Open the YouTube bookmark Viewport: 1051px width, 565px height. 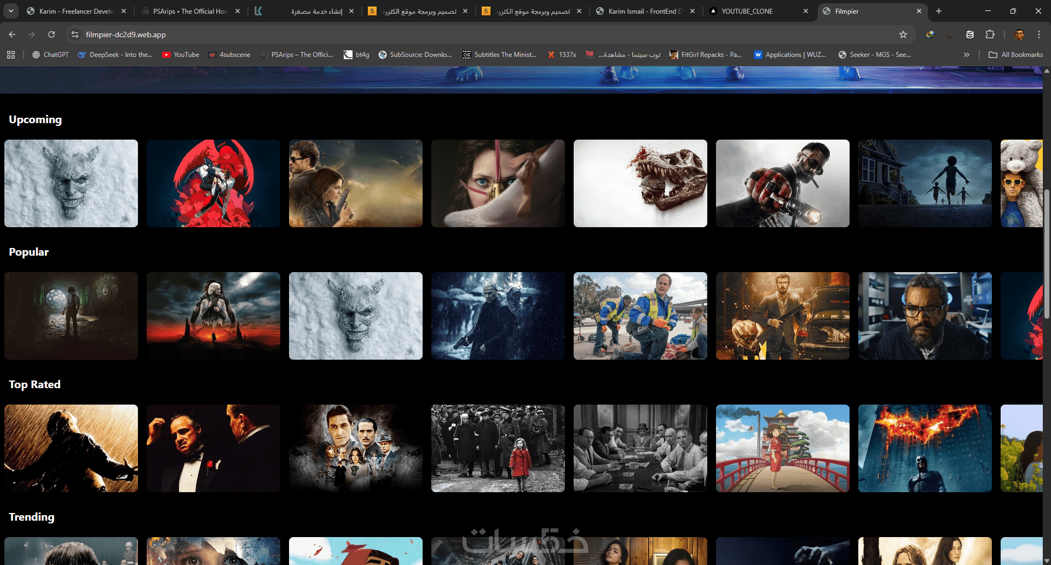click(x=181, y=55)
